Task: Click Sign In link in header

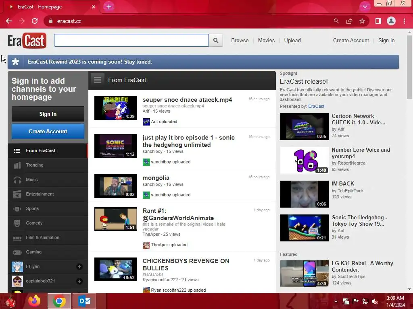Action: [386, 41]
